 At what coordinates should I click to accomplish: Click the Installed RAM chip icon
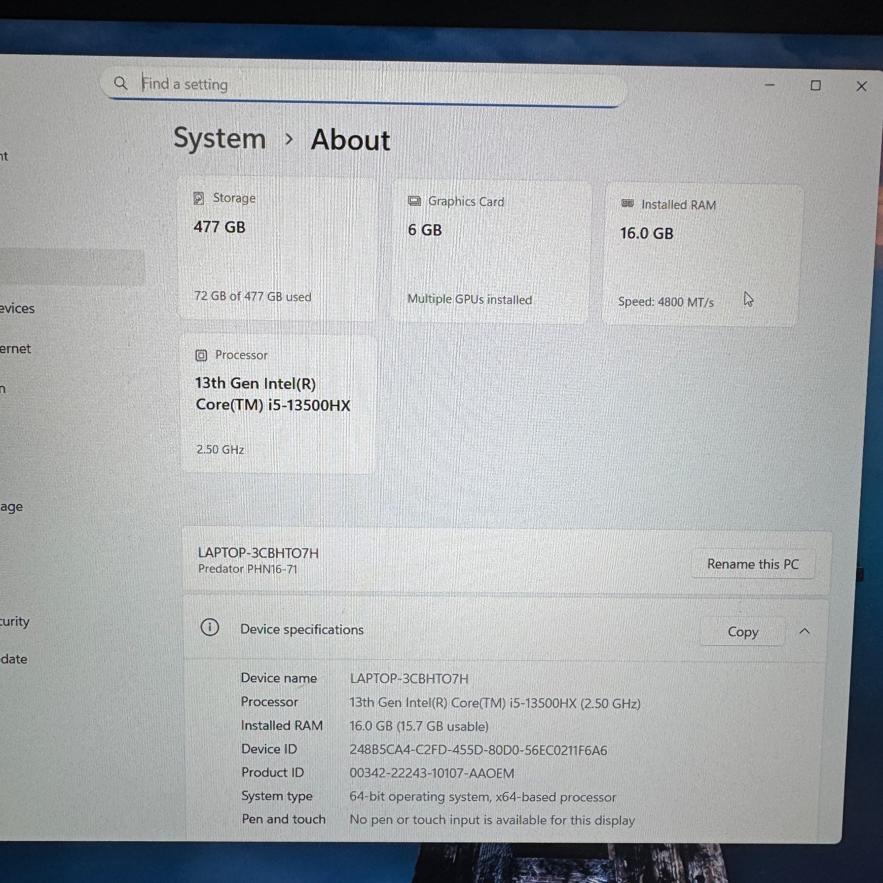pyautogui.click(x=628, y=204)
